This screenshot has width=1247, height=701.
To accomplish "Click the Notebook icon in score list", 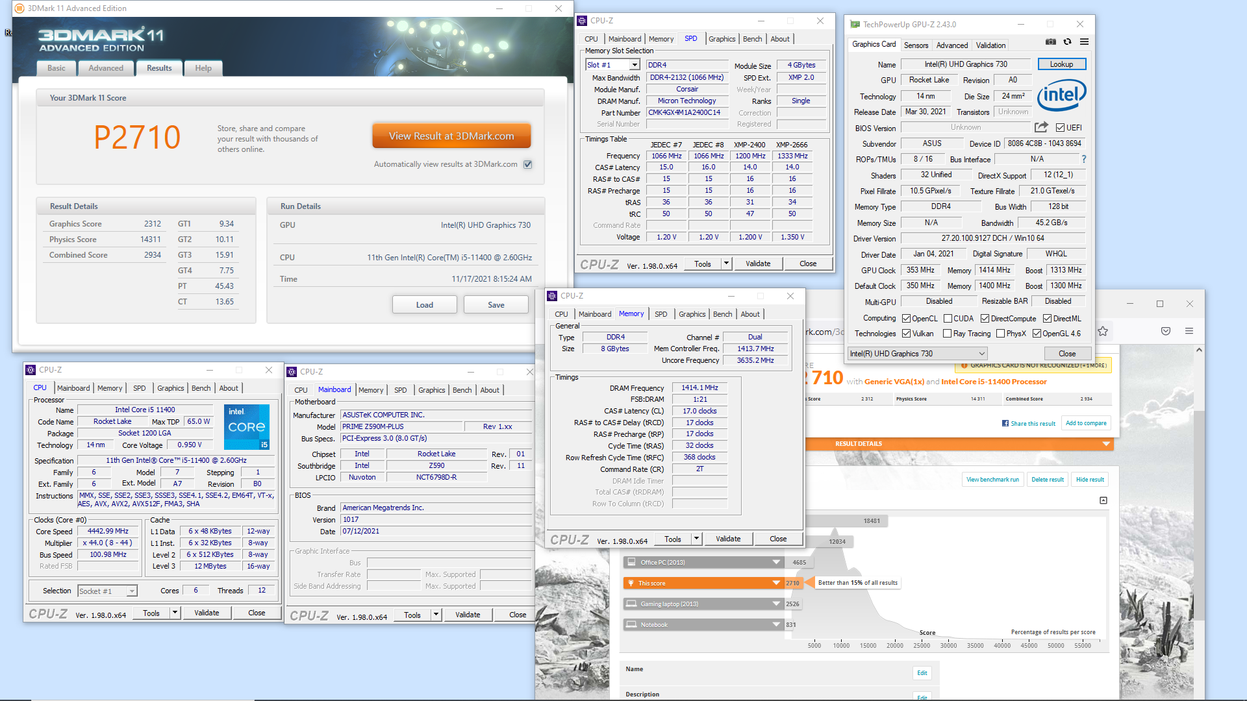I will coord(630,624).
